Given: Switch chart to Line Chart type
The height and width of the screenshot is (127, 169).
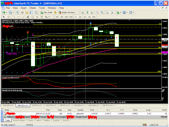Looking at the screenshot, I should coord(92,12).
